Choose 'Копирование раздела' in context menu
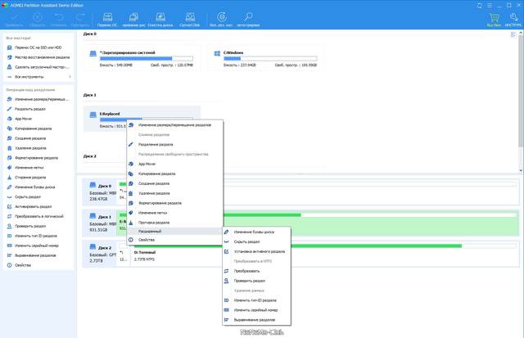 coord(174,174)
